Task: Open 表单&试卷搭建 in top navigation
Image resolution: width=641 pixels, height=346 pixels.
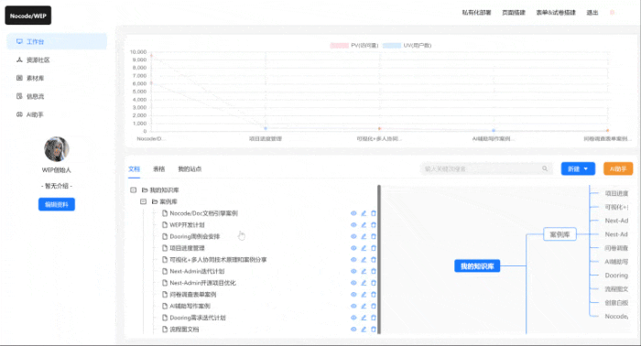Action: coord(556,13)
